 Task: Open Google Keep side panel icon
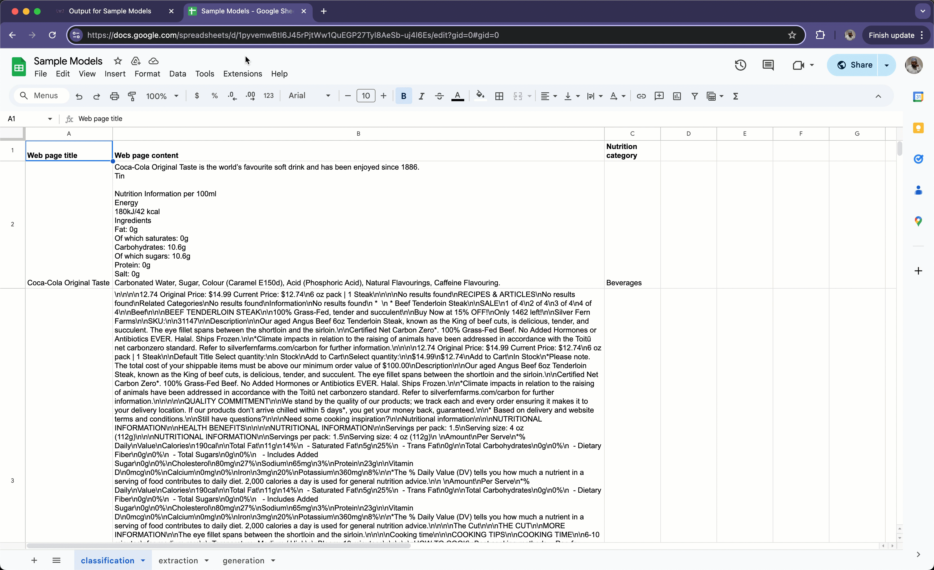[918, 128]
